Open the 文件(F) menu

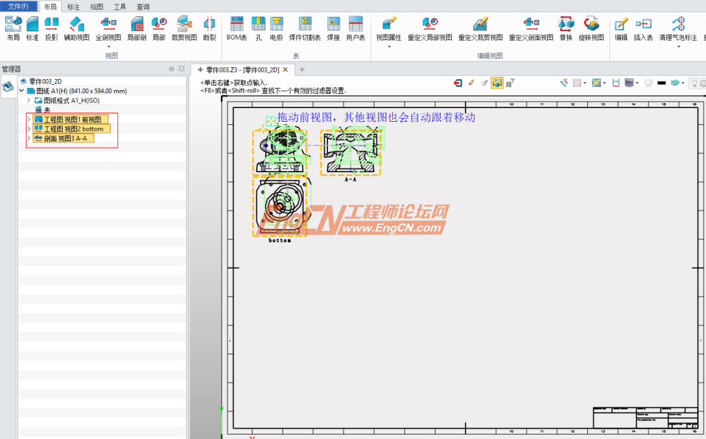[x=19, y=6]
